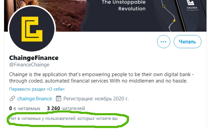Click the Нет в читаемых у пользователей notice
The width and height of the screenshot is (216, 129).
(63, 119)
